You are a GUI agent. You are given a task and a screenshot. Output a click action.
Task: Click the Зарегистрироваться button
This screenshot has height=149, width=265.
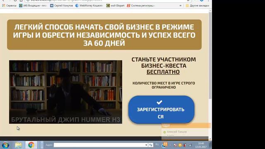(161, 109)
